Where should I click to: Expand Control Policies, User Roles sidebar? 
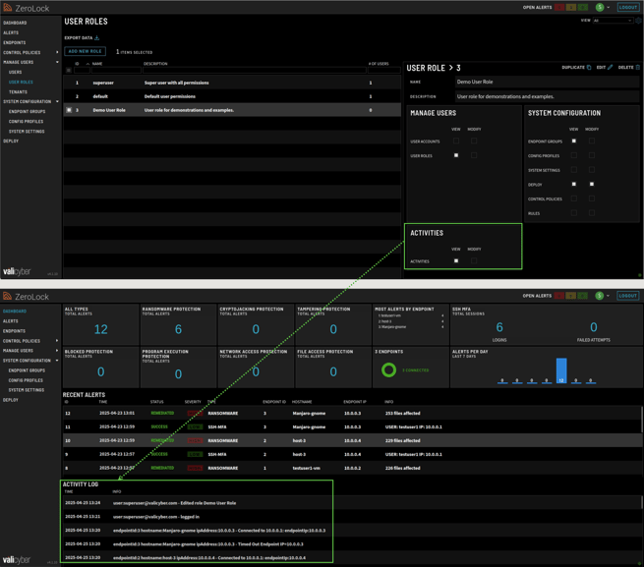pyautogui.click(x=57, y=52)
